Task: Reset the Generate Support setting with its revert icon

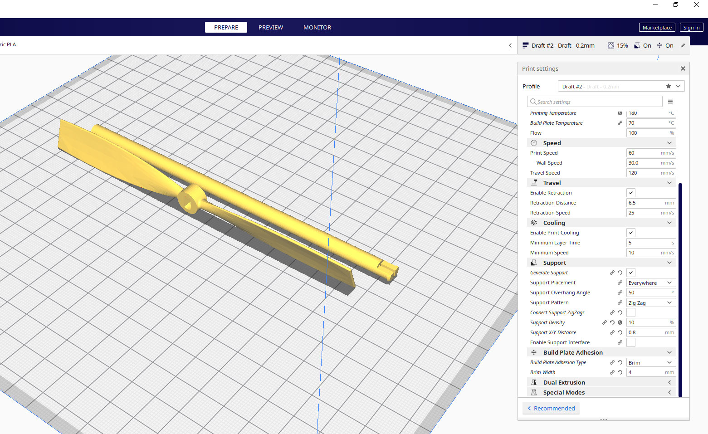Action: 620,273
